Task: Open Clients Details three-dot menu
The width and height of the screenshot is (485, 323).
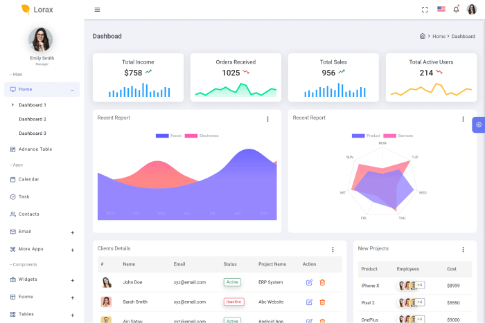Action: click(333, 249)
